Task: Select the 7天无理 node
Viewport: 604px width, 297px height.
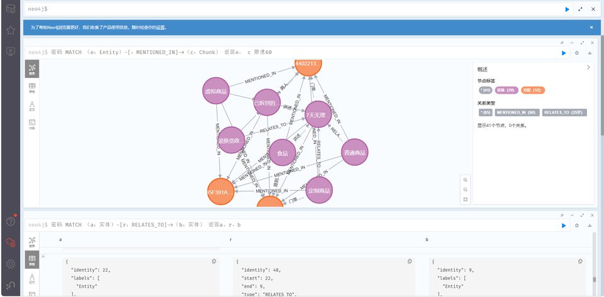Action: [318, 114]
